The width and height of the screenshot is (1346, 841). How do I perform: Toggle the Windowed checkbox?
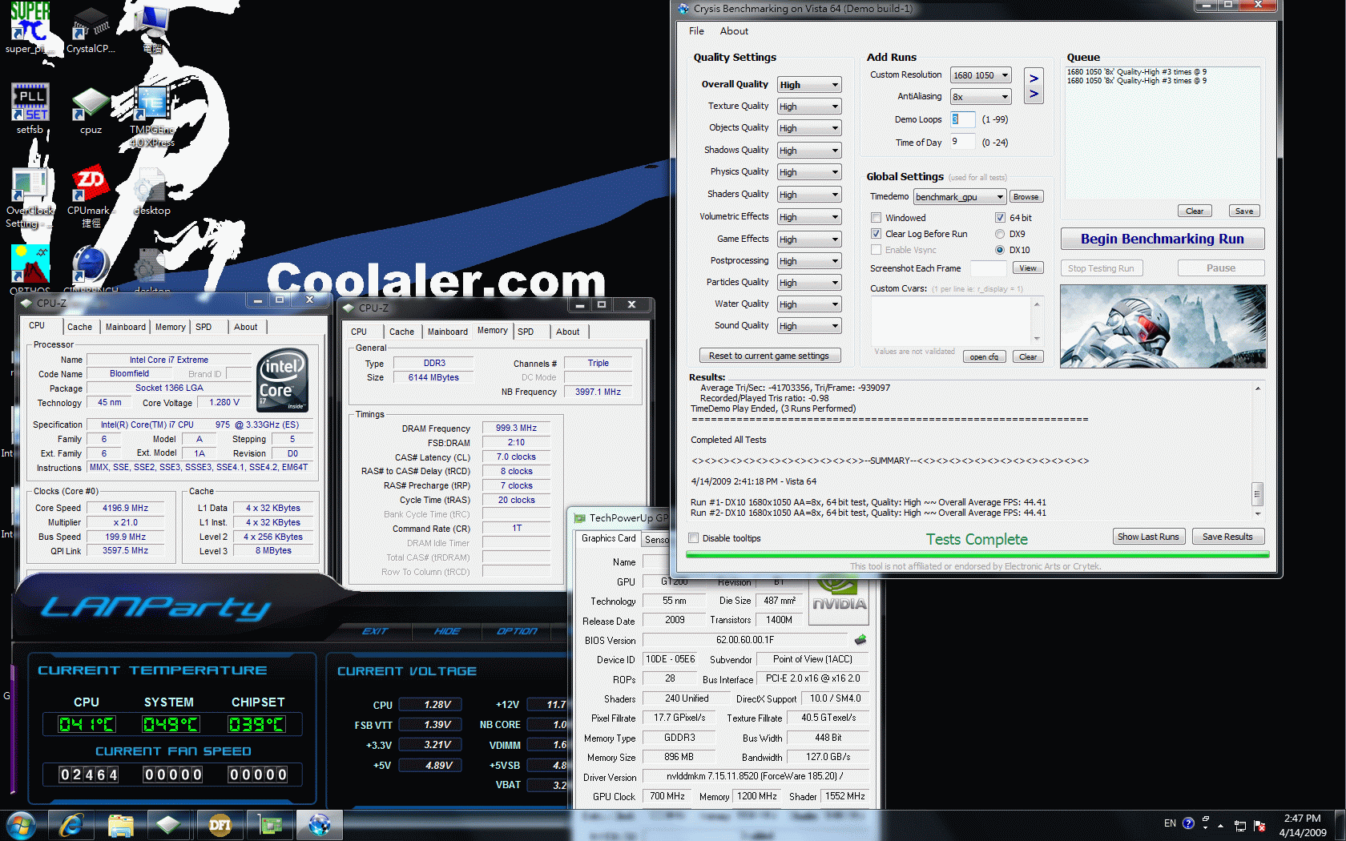tap(876, 218)
